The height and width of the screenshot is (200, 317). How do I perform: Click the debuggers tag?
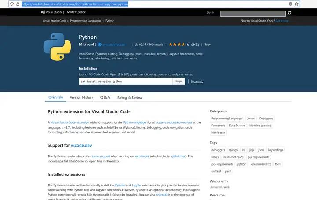(x=218, y=150)
